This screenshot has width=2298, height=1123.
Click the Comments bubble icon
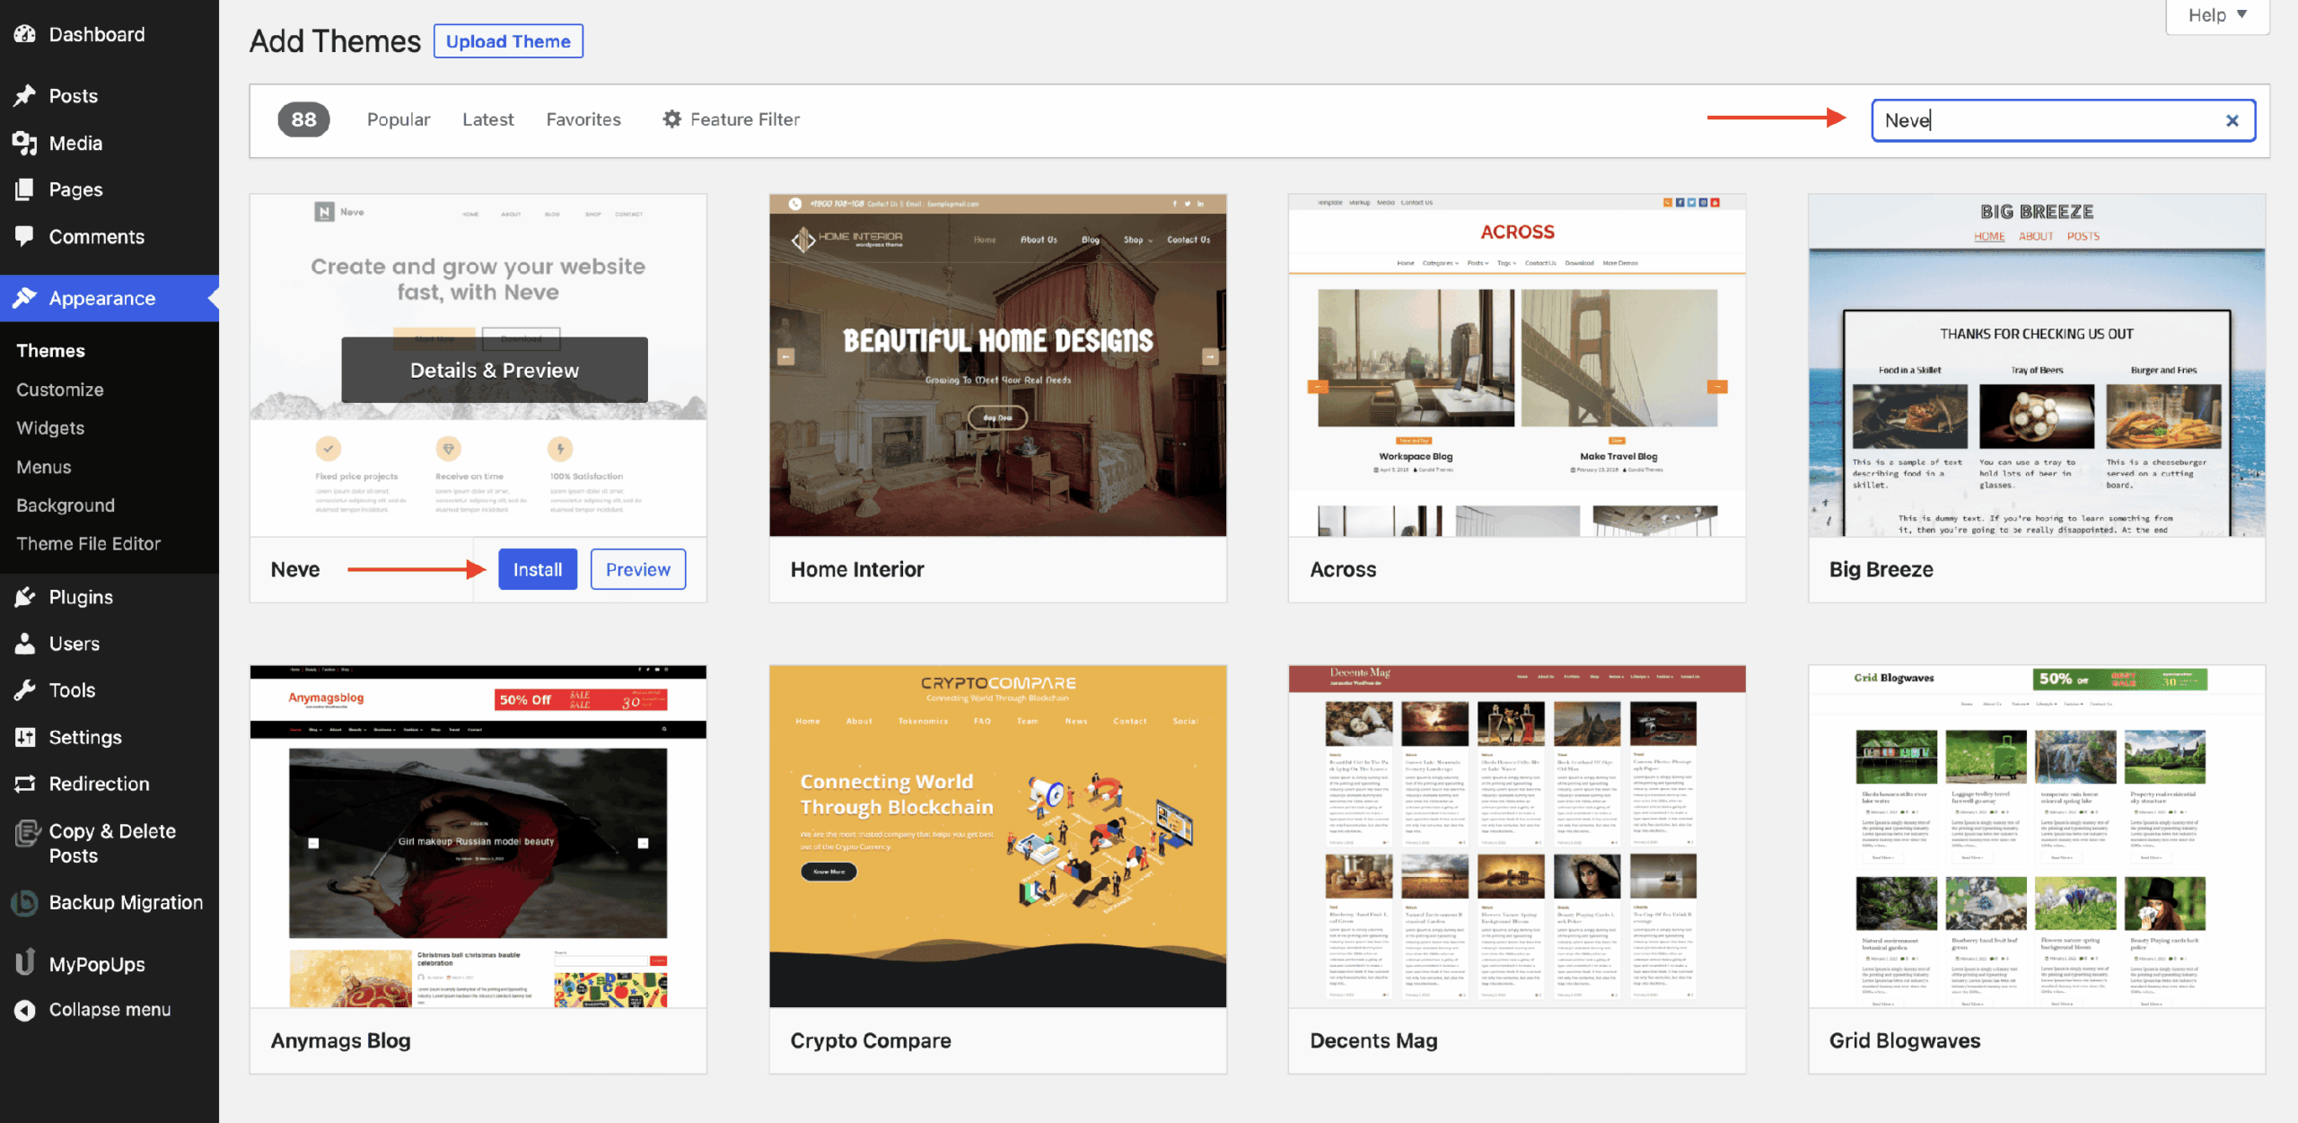[25, 236]
